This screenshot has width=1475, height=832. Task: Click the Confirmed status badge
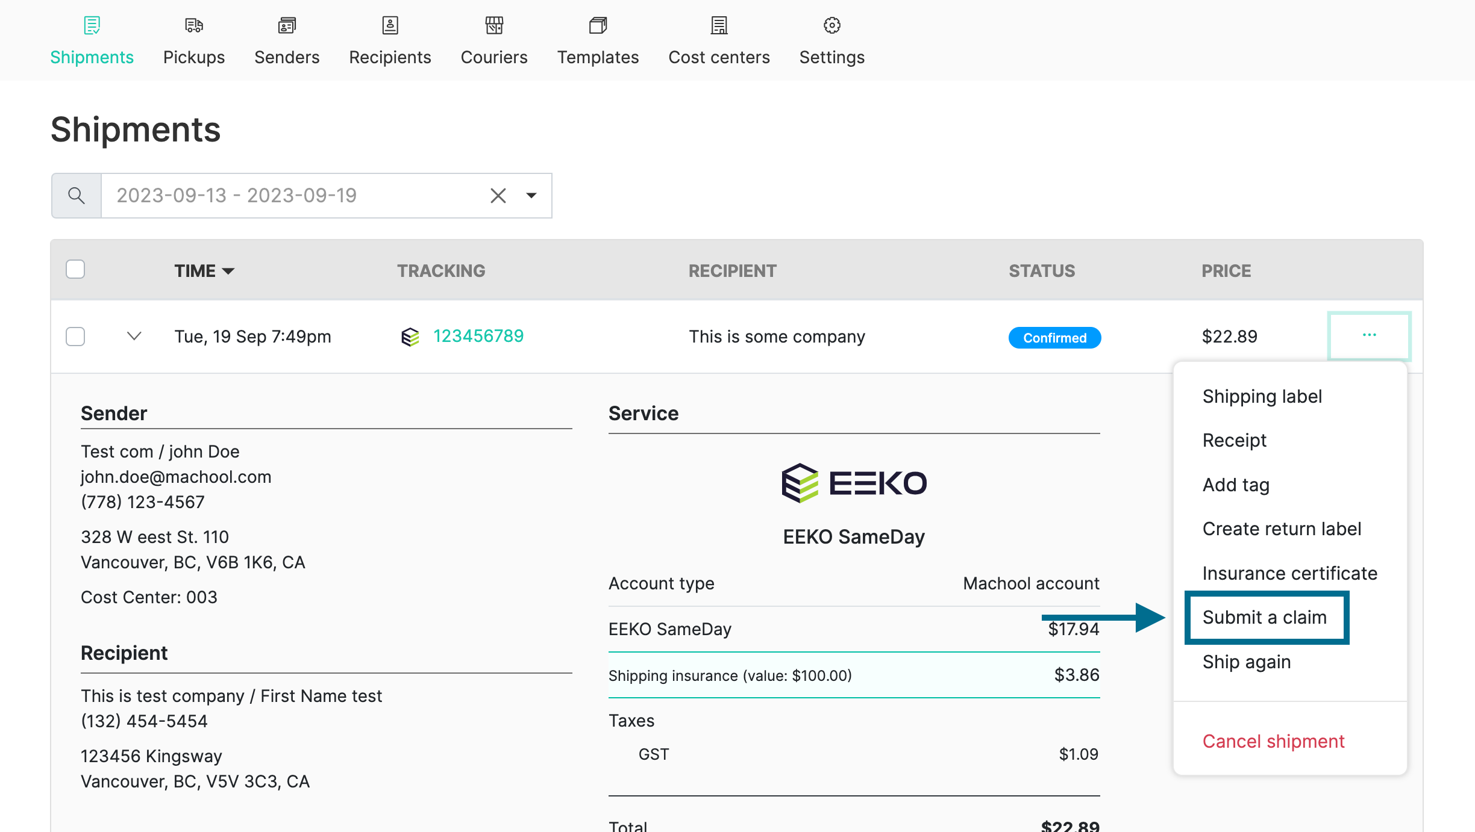(1054, 337)
